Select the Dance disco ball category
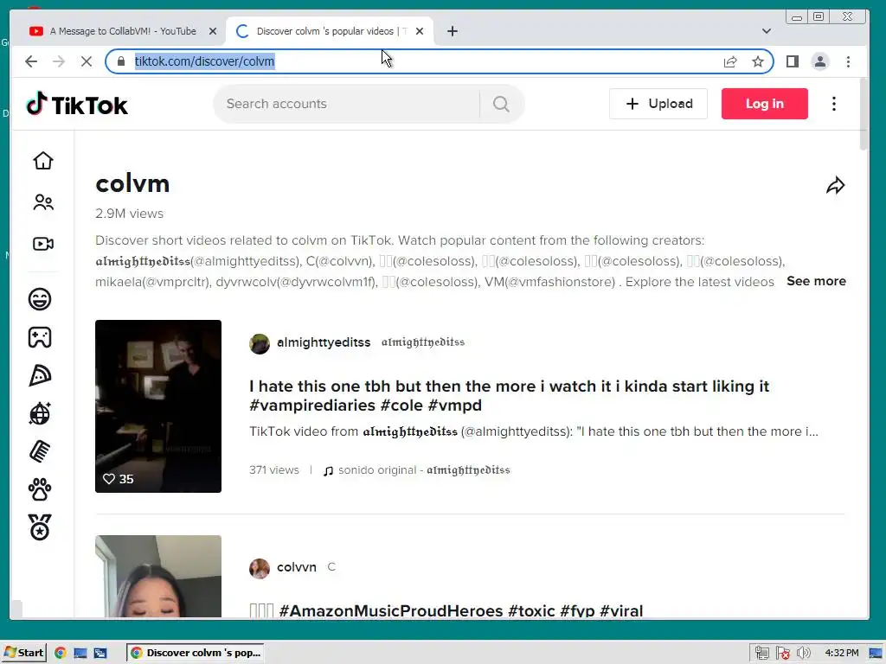 (40, 414)
